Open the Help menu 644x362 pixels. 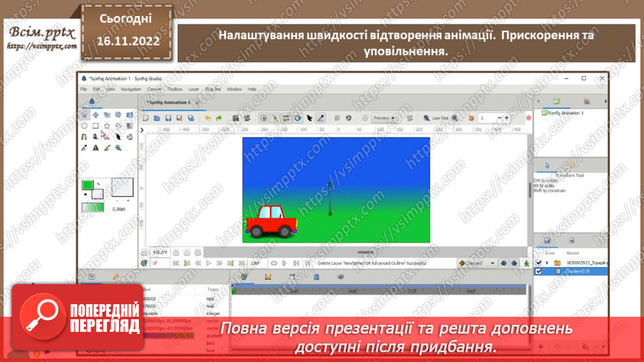click(252, 89)
